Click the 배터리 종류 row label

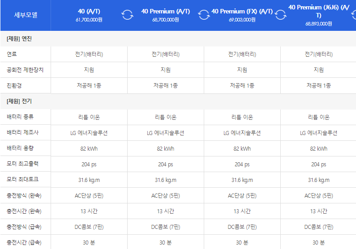coord(20,117)
